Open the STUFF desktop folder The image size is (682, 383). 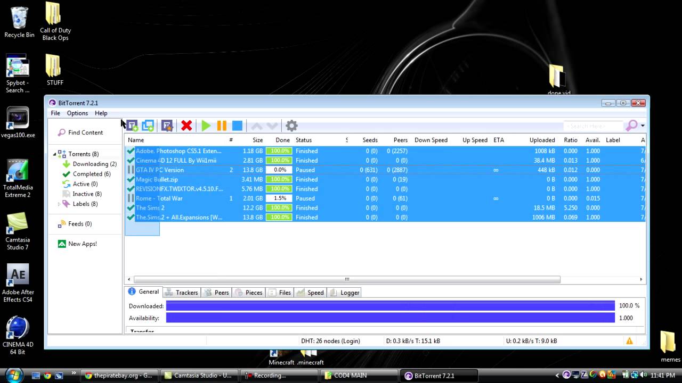click(x=54, y=70)
